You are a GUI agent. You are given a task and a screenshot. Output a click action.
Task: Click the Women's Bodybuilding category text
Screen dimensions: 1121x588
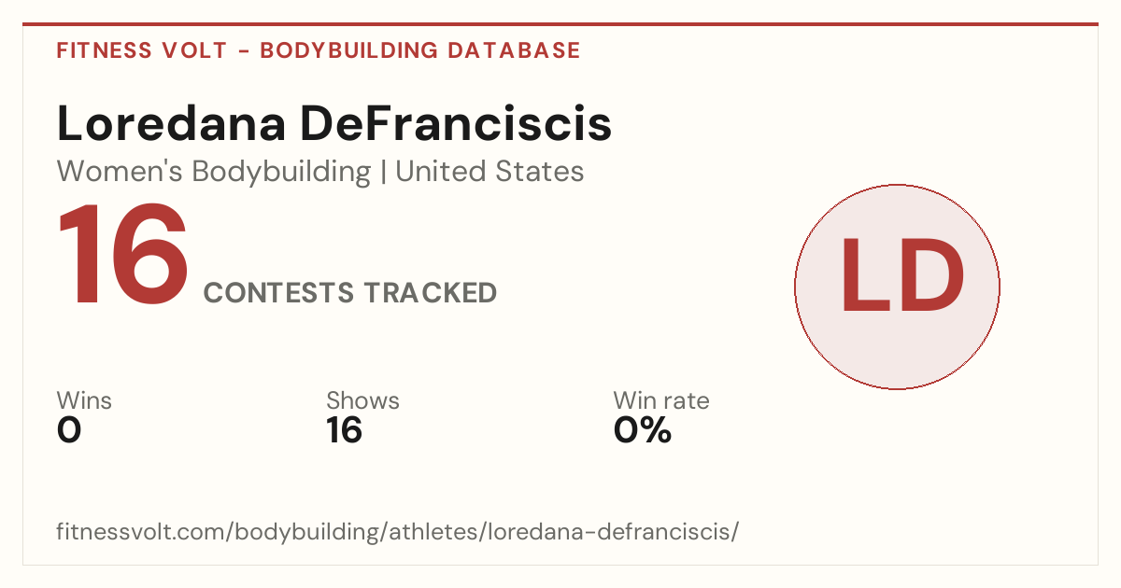[x=214, y=172]
